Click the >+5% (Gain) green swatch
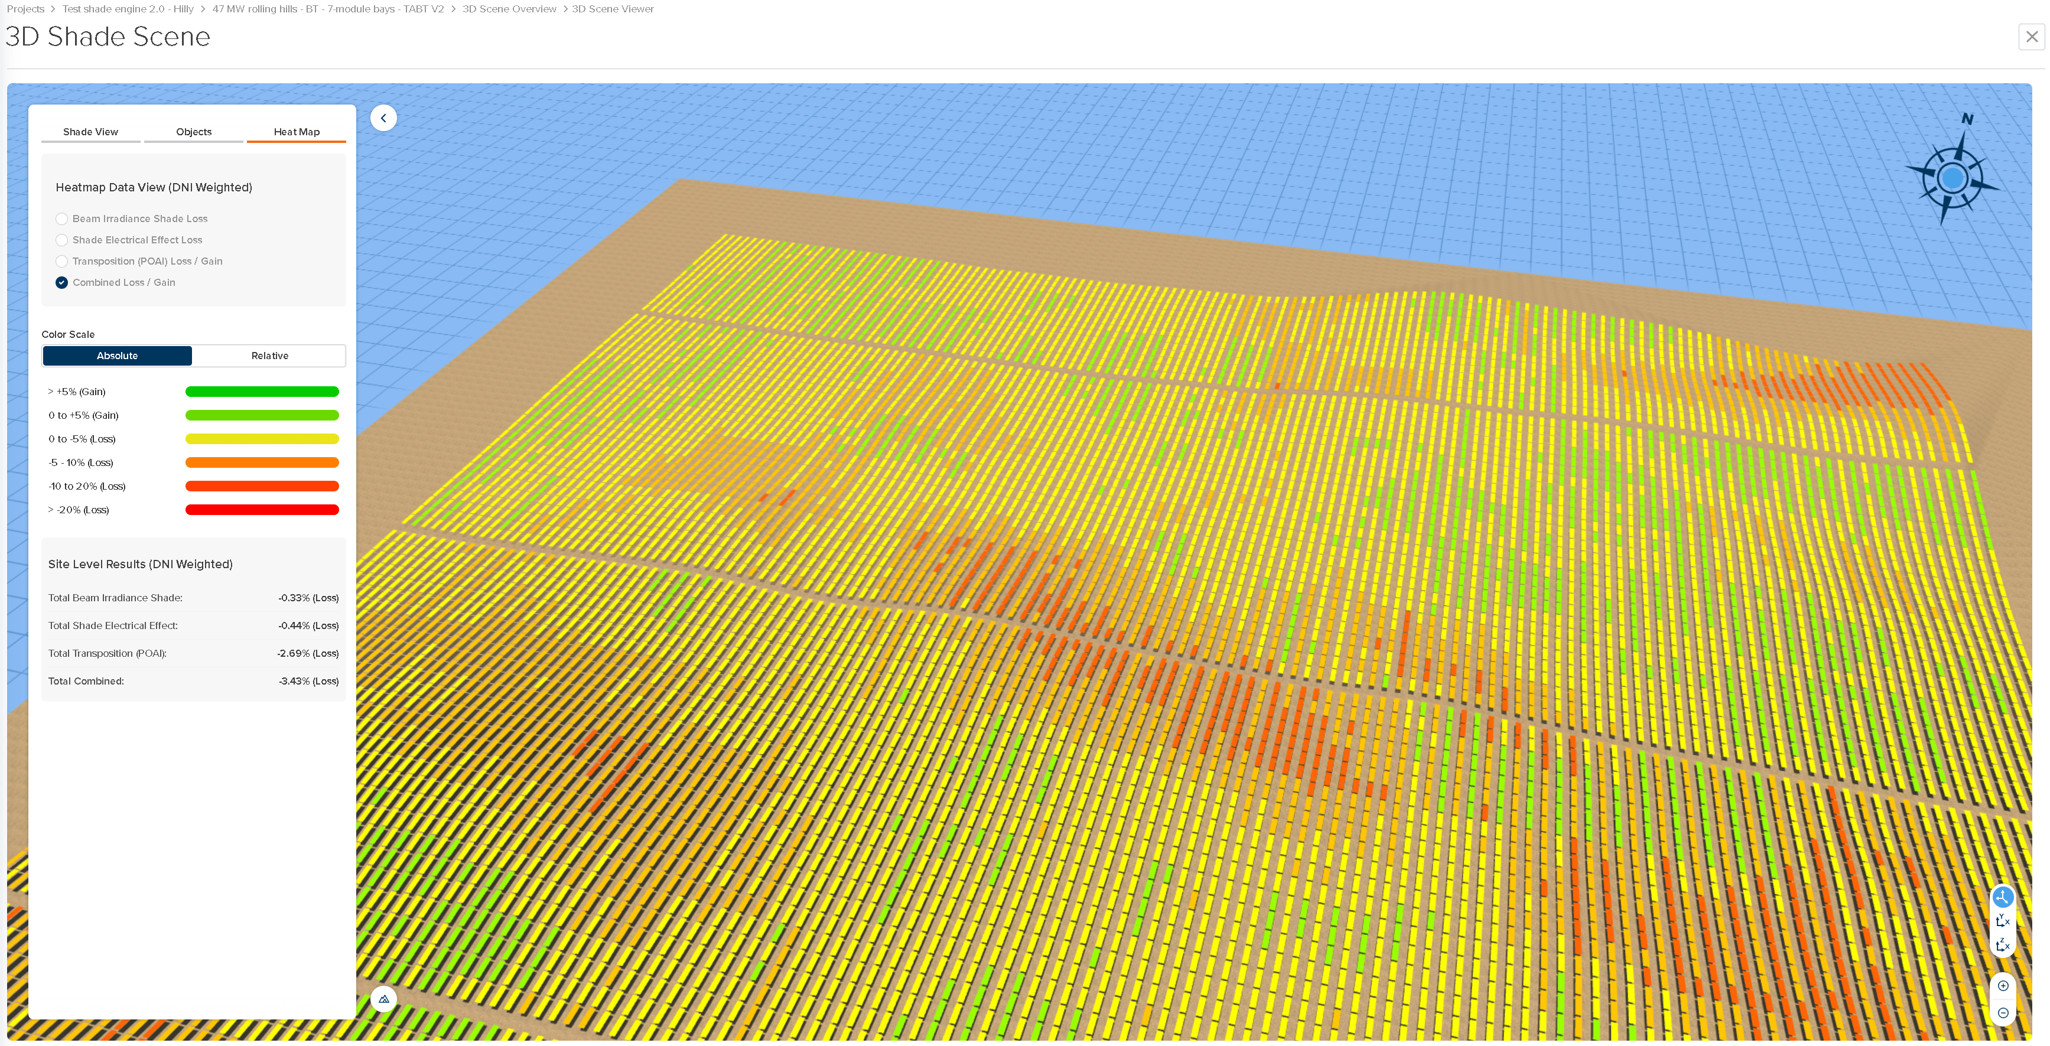Image resolution: width=2050 pixels, height=1046 pixels. coord(262,392)
